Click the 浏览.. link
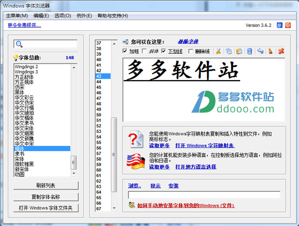Screen dimensions: 299x226 135,186
